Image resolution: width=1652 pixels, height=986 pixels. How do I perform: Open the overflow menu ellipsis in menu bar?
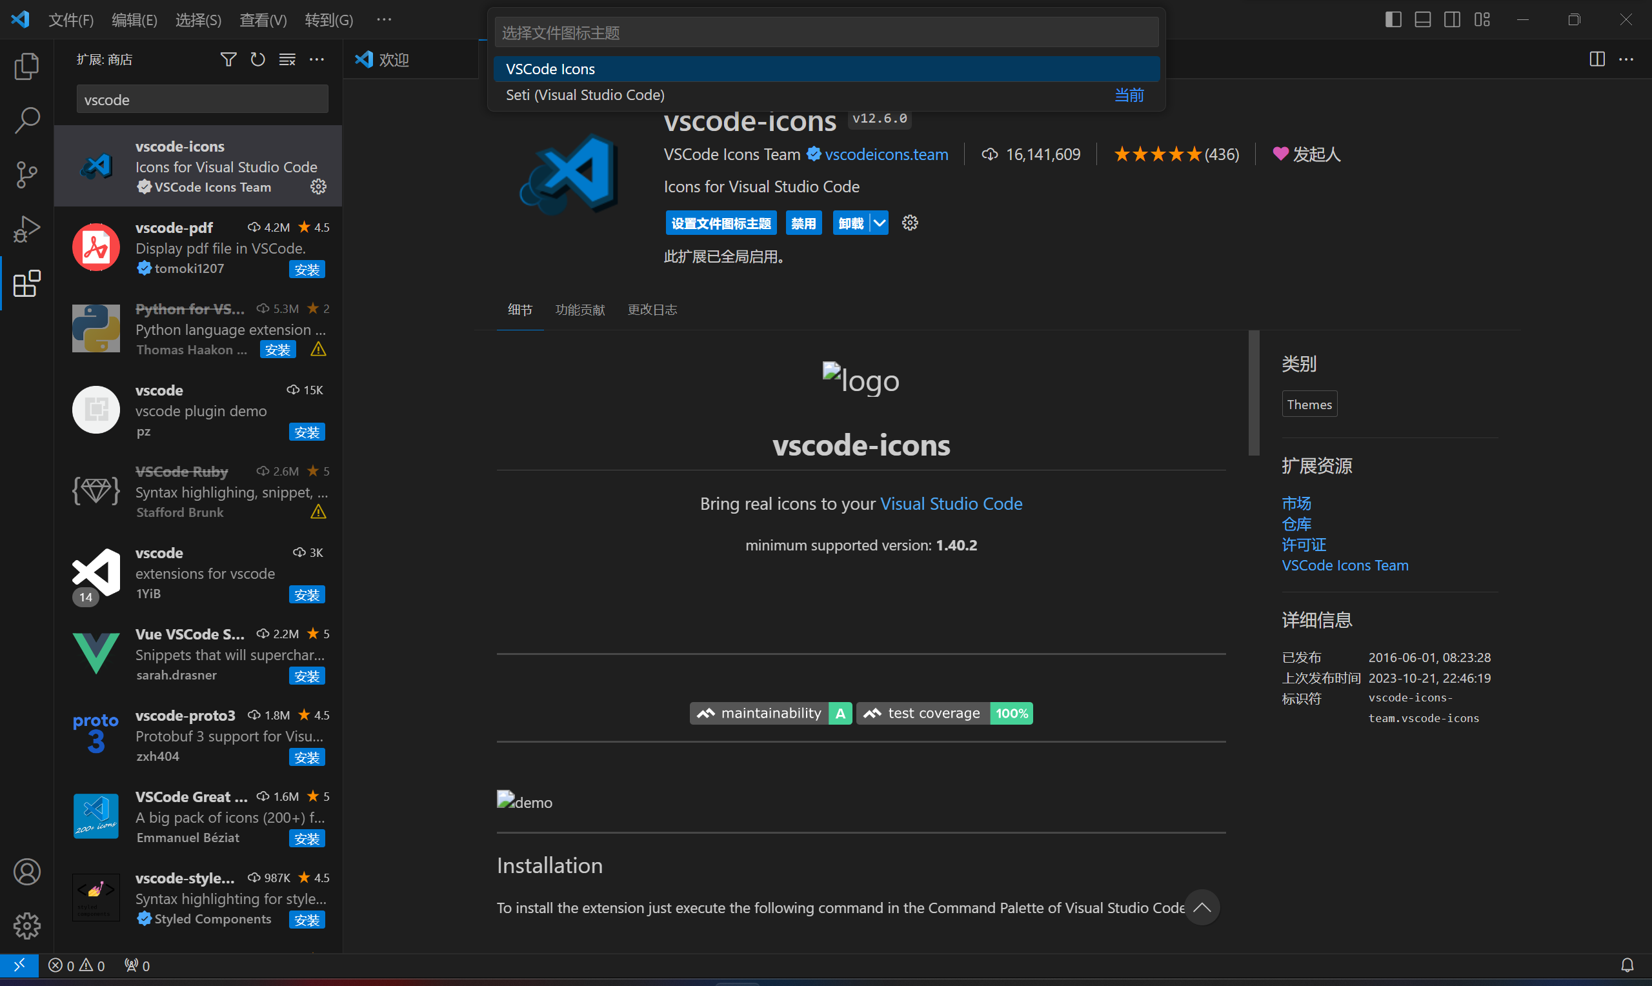click(384, 20)
